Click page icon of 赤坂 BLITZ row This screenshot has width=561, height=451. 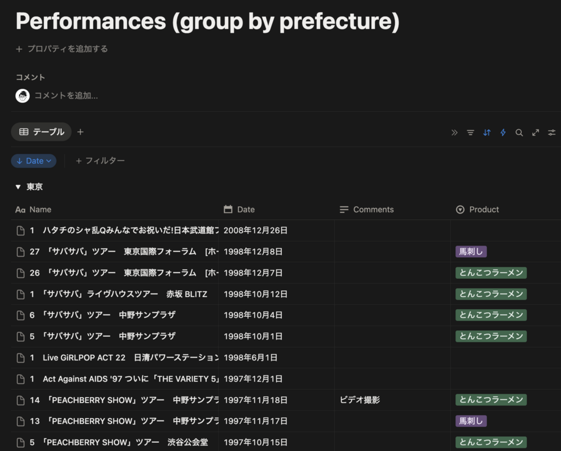(20, 294)
